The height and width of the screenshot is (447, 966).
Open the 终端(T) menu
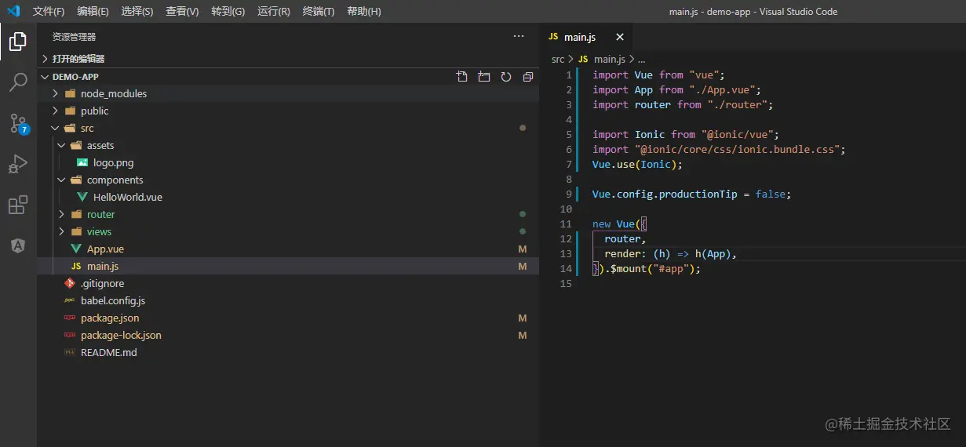318,12
